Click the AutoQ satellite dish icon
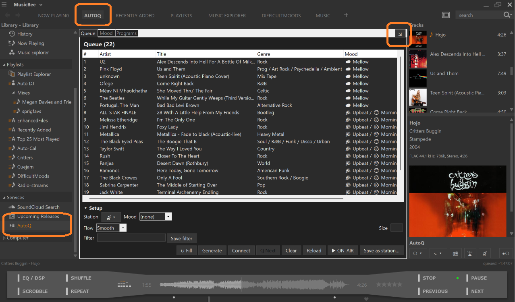 485,253
